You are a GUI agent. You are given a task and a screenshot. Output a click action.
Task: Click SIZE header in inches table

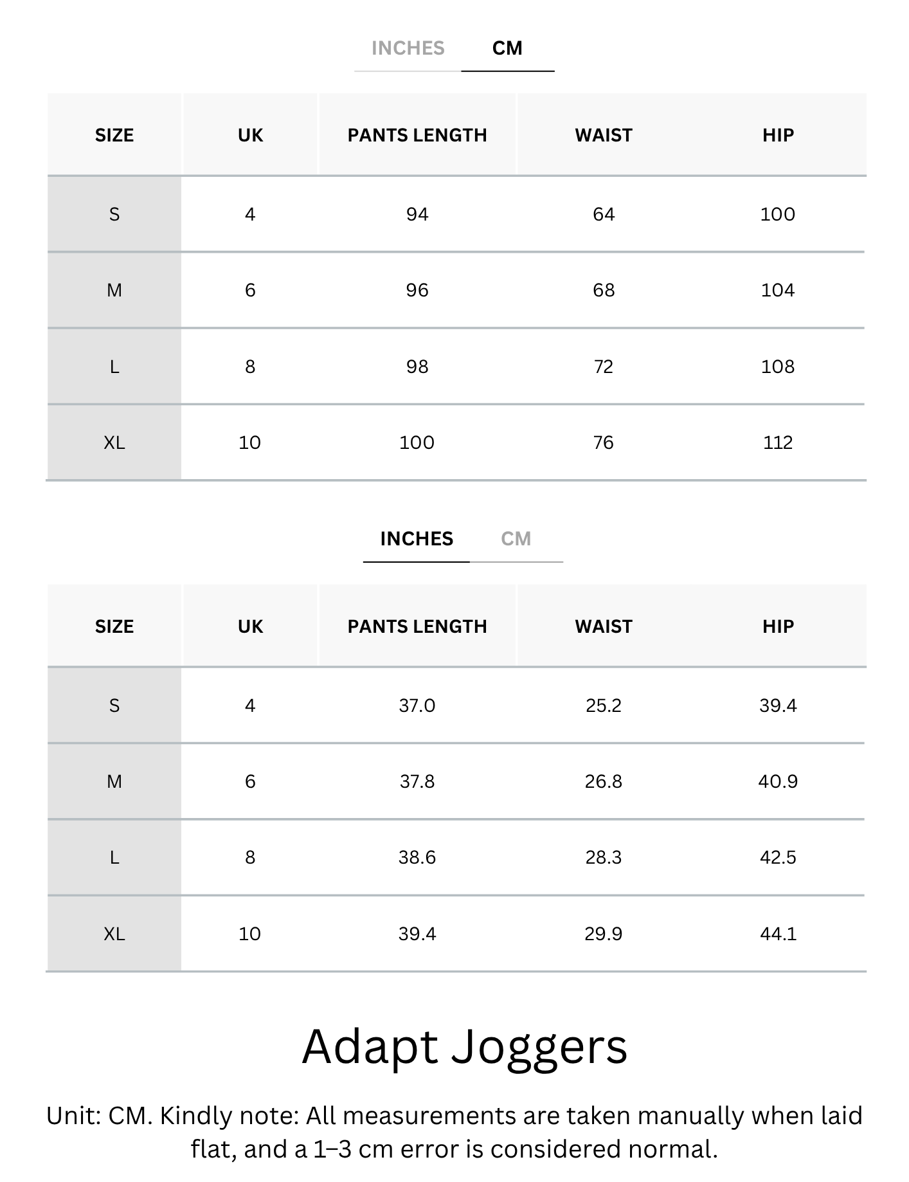point(114,626)
